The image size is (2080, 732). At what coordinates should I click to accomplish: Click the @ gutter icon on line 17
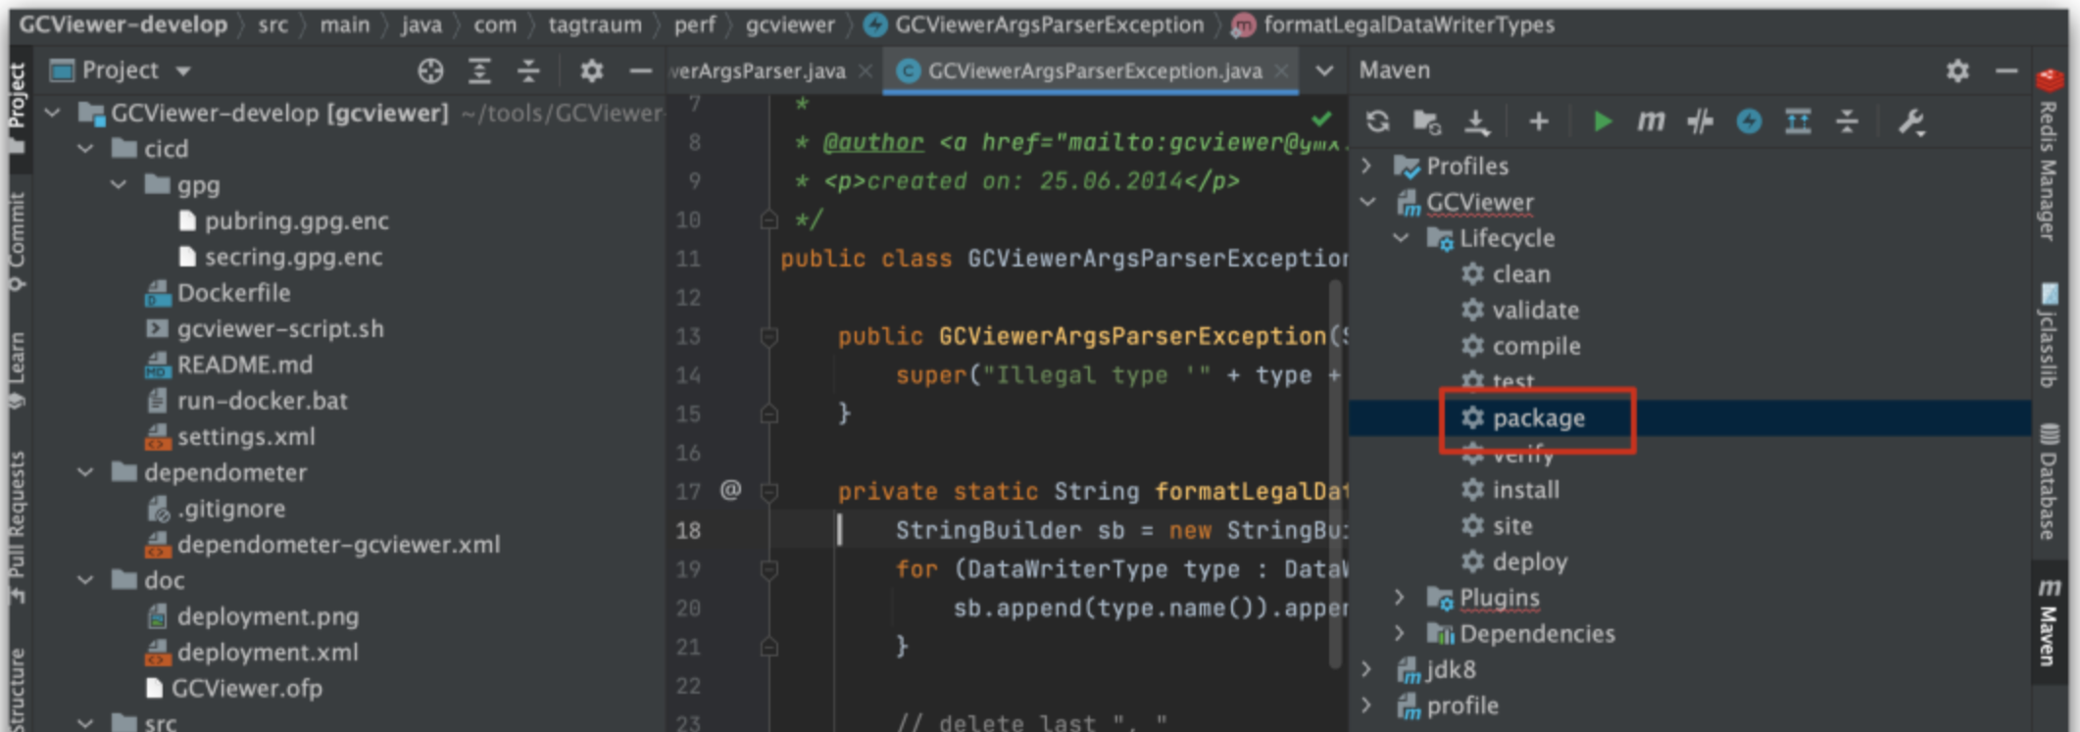[x=730, y=489]
